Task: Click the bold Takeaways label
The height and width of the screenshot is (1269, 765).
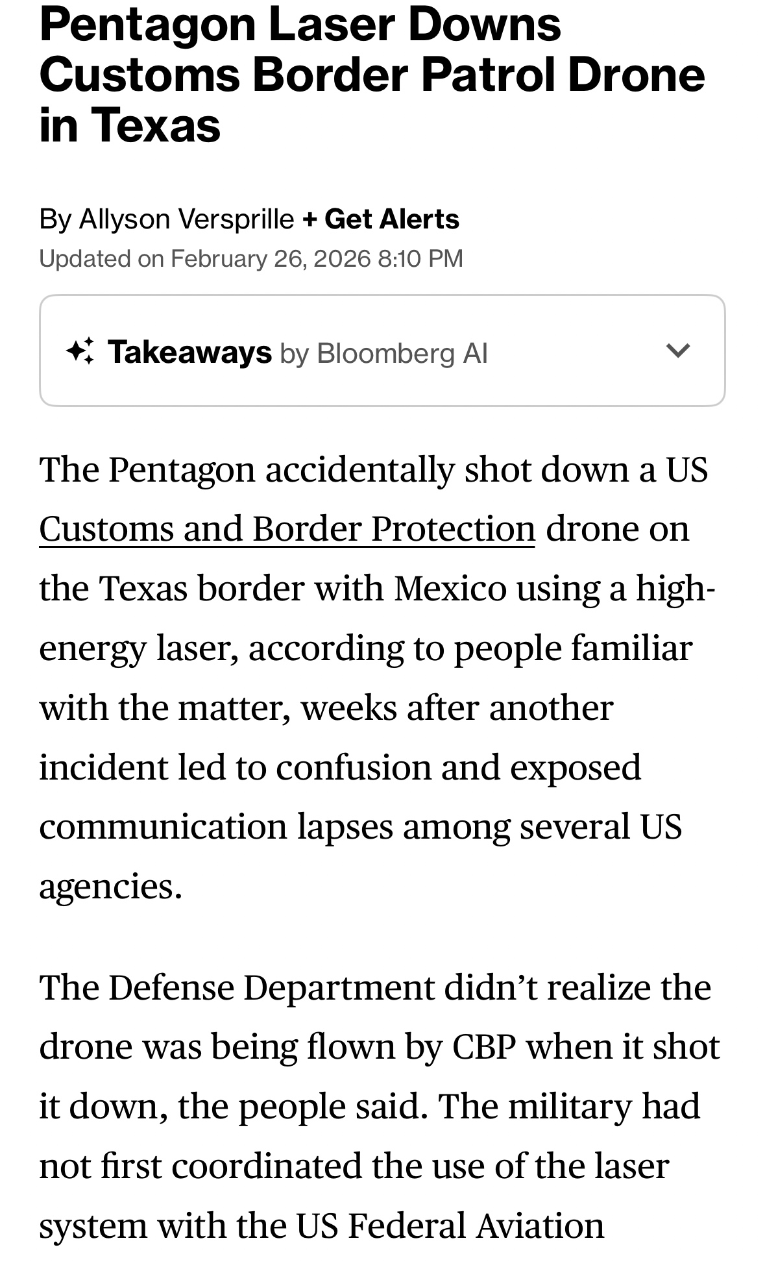Action: point(189,352)
